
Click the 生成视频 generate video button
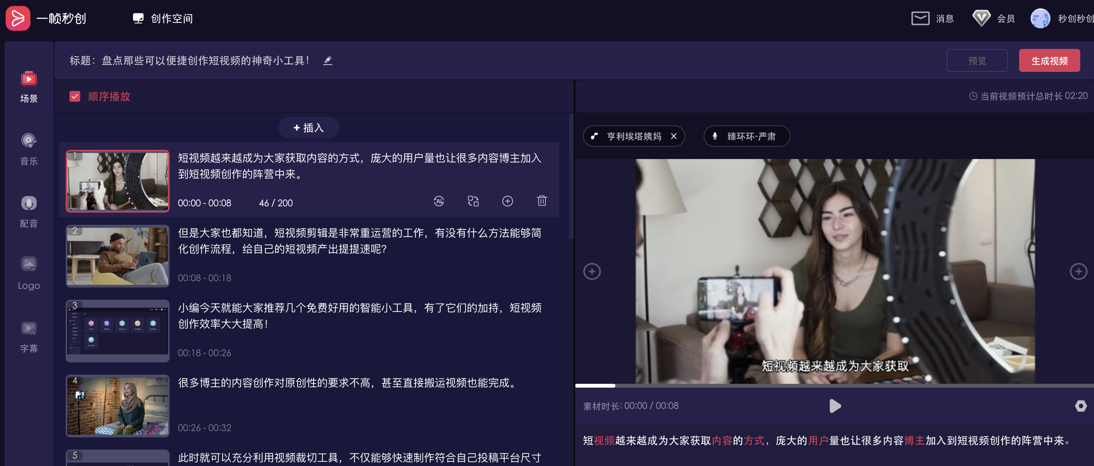click(1049, 61)
